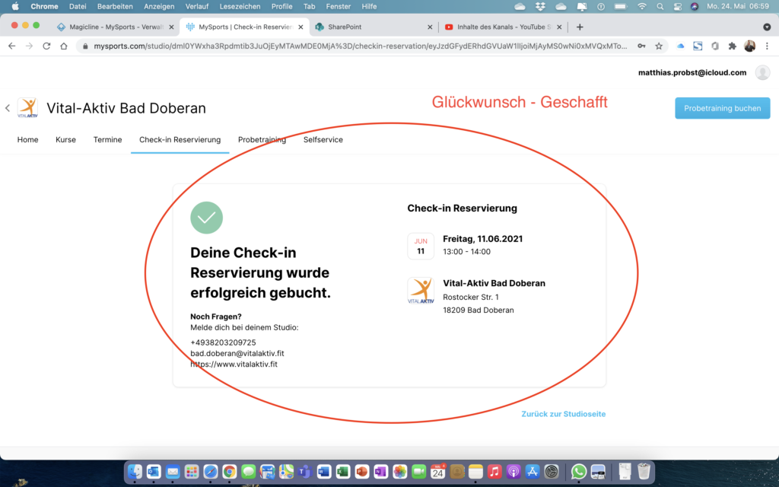Go back using the arrow beside studio logo
The image size is (779, 487).
pos(8,108)
